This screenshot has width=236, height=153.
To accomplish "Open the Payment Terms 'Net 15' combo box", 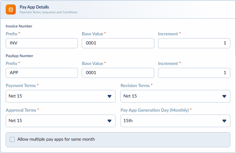I will (61, 96).
